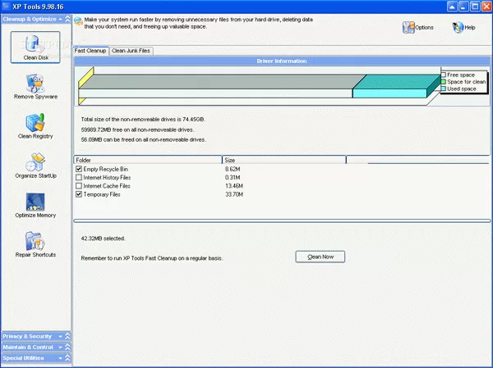Check the Internet Cache Files checkbox
The width and height of the screenshot is (493, 368).
click(79, 186)
